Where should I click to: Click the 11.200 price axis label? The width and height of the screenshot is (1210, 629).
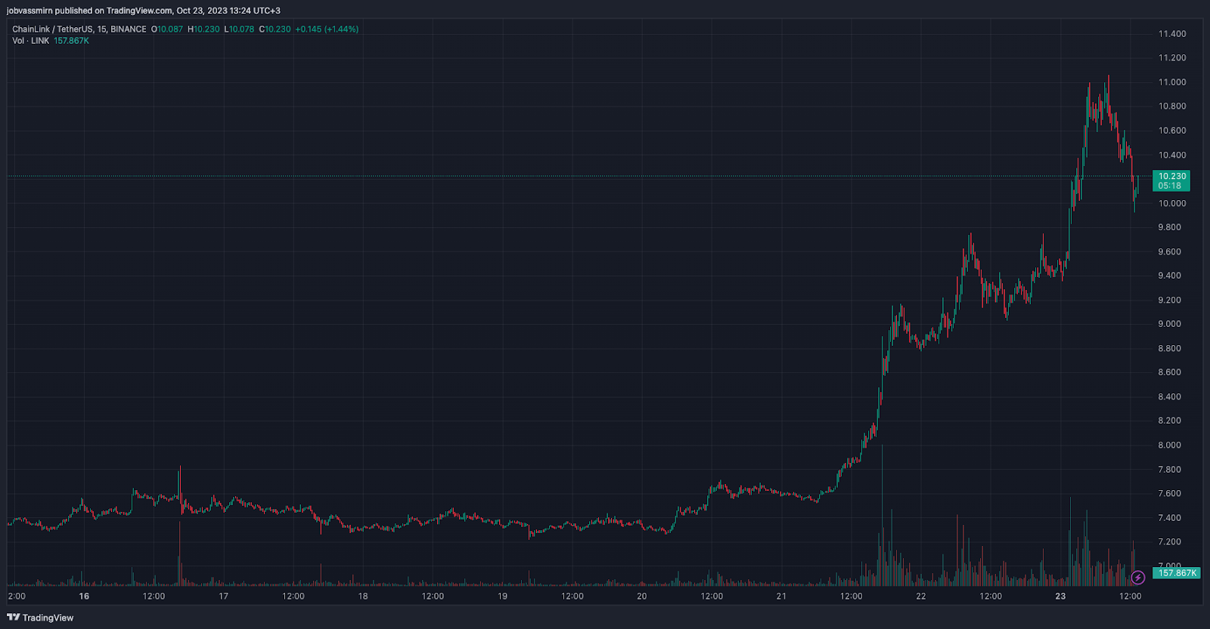tap(1172, 58)
